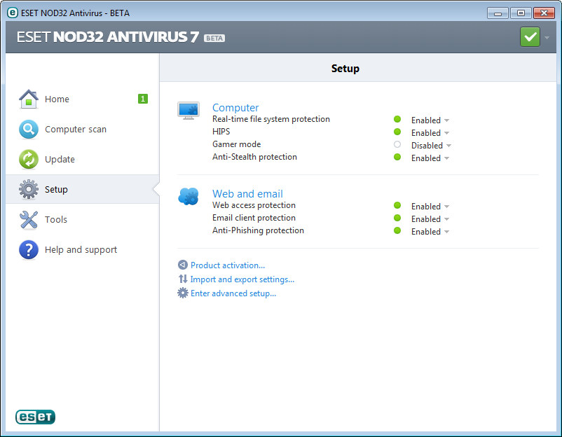The width and height of the screenshot is (562, 437).
Task: Click the green Update arrows icon
Action: (29, 160)
